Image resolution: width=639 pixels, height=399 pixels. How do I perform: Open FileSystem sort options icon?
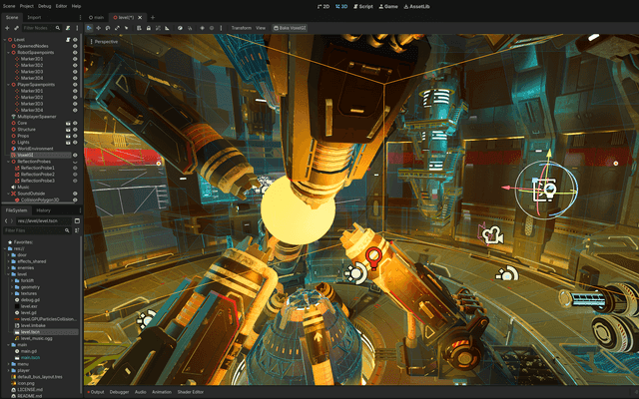77,230
